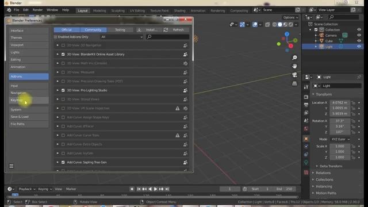Click the play animation button
368x207 pixels.
click(156, 189)
